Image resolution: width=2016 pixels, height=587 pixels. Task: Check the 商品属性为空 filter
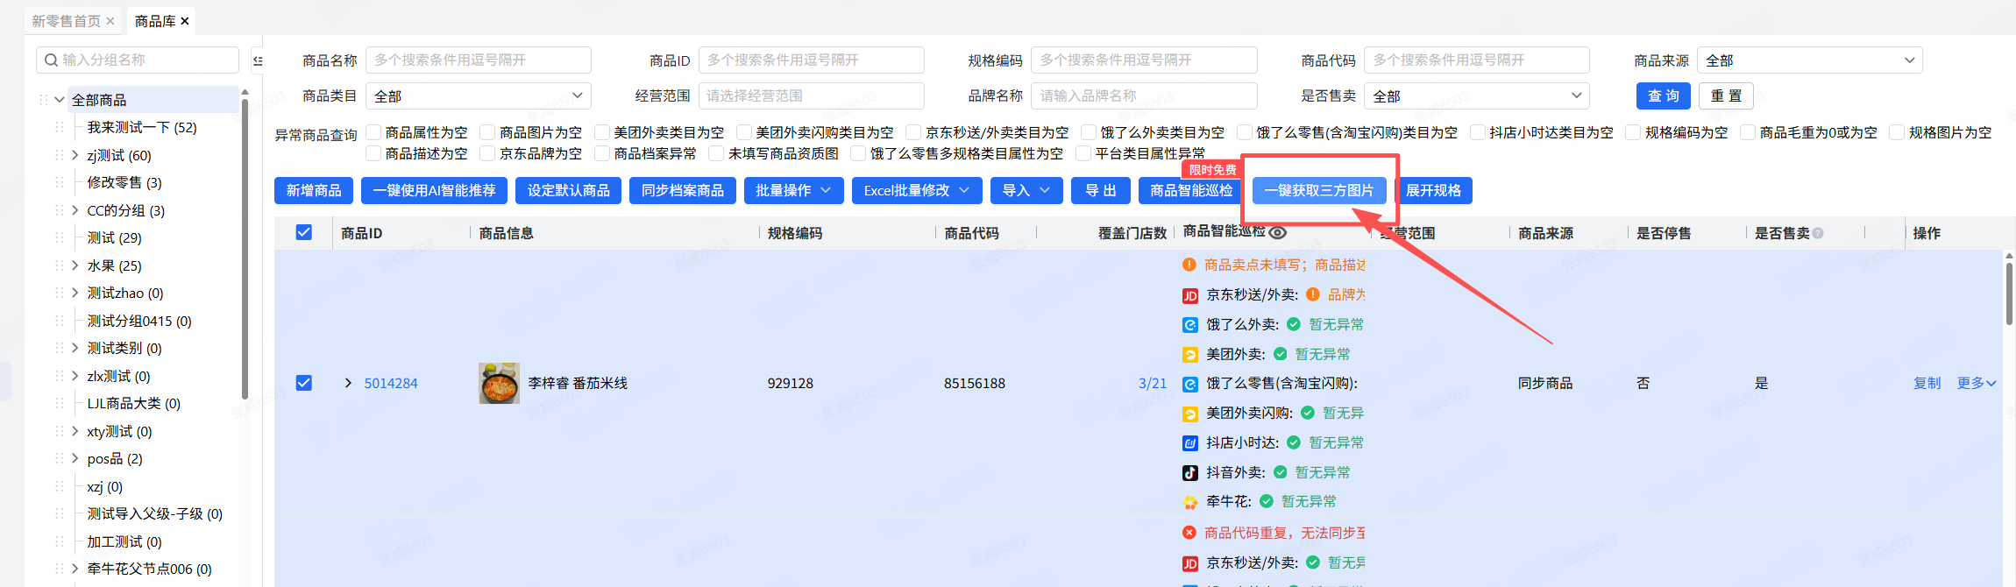tap(373, 132)
